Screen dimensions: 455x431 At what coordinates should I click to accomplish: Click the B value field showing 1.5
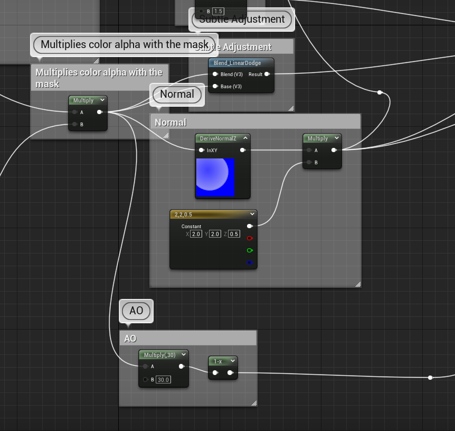click(218, 11)
